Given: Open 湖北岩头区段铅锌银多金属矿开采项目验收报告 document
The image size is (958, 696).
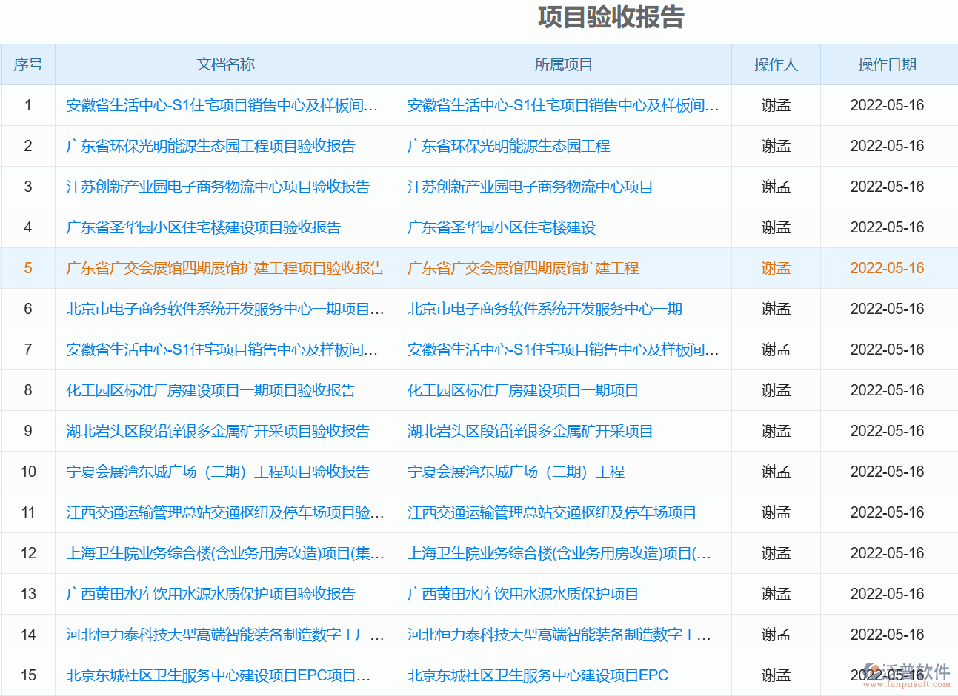Looking at the screenshot, I should coord(218,431).
